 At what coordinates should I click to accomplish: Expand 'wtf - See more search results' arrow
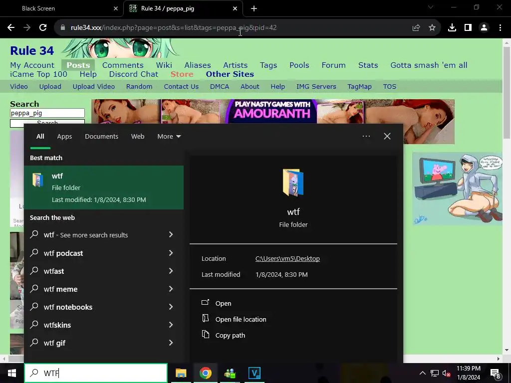coord(171,234)
